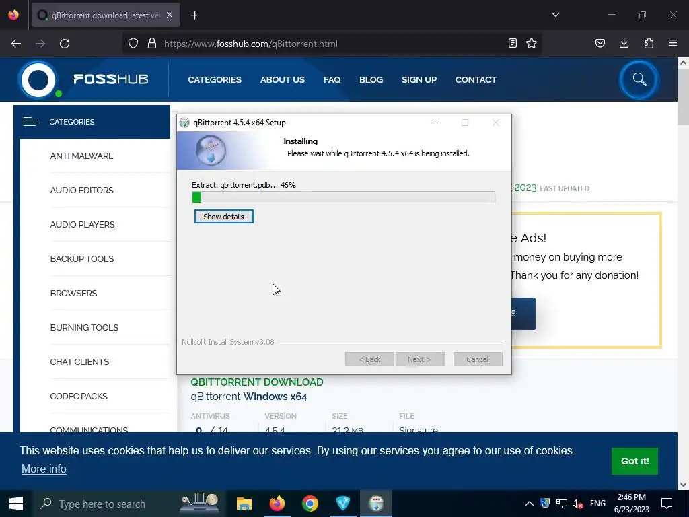Image resolution: width=689 pixels, height=517 pixels.
Task: Open Firefox hamburger application menu
Action: (673, 44)
